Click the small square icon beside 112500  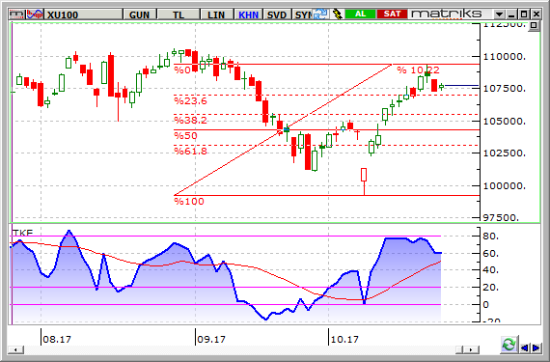(534, 26)
